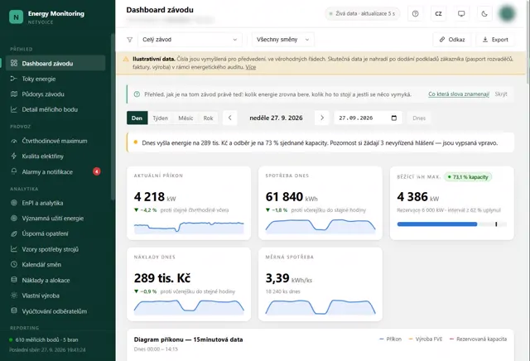The width and height of the screenshot is (530, 361).
Task: Click the red alarm count badge 4
Action: [96, 171]
